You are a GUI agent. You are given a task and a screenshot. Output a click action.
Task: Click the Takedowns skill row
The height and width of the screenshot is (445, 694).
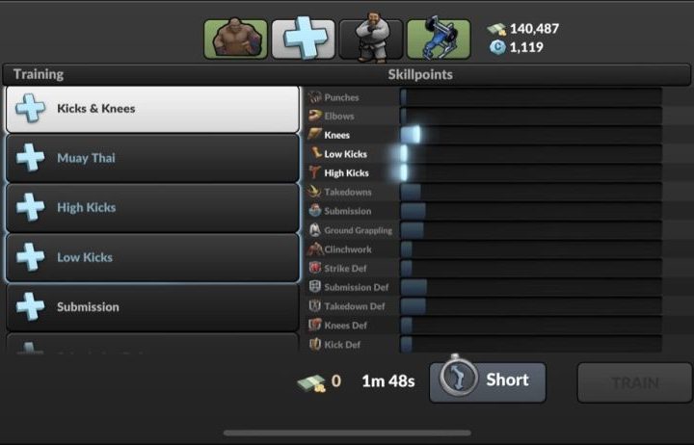(484, 192)
